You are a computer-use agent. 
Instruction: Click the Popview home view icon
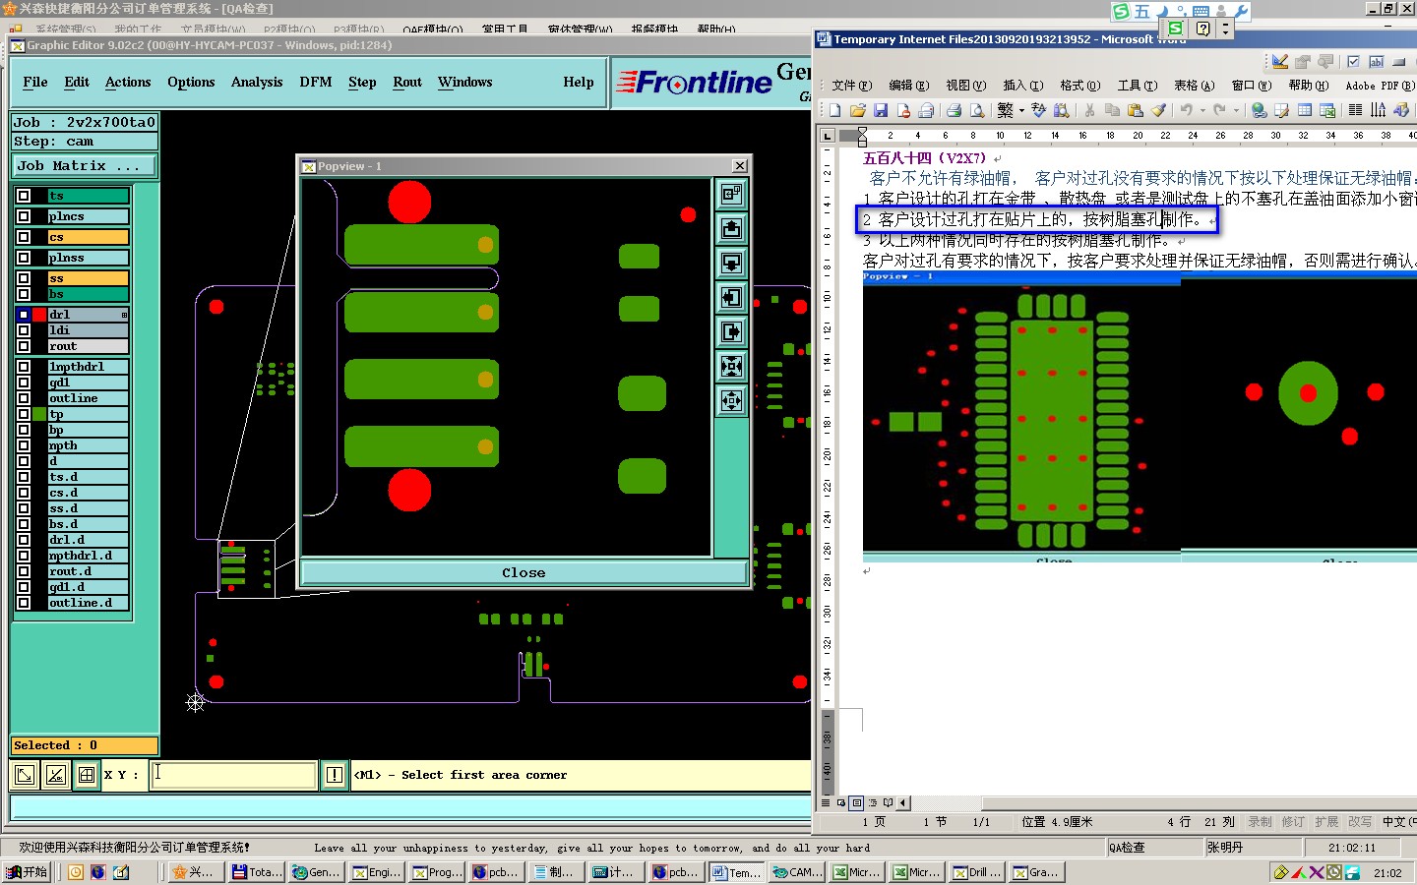pyautogui.click(x=731, y=195)
